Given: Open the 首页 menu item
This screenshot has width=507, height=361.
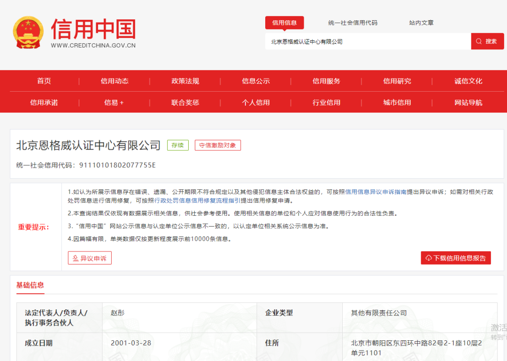Looking at the screenshot, I should [44, 80].
